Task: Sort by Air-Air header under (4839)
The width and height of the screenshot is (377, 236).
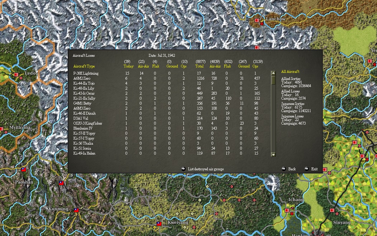Action: click(x=215, y=66)
